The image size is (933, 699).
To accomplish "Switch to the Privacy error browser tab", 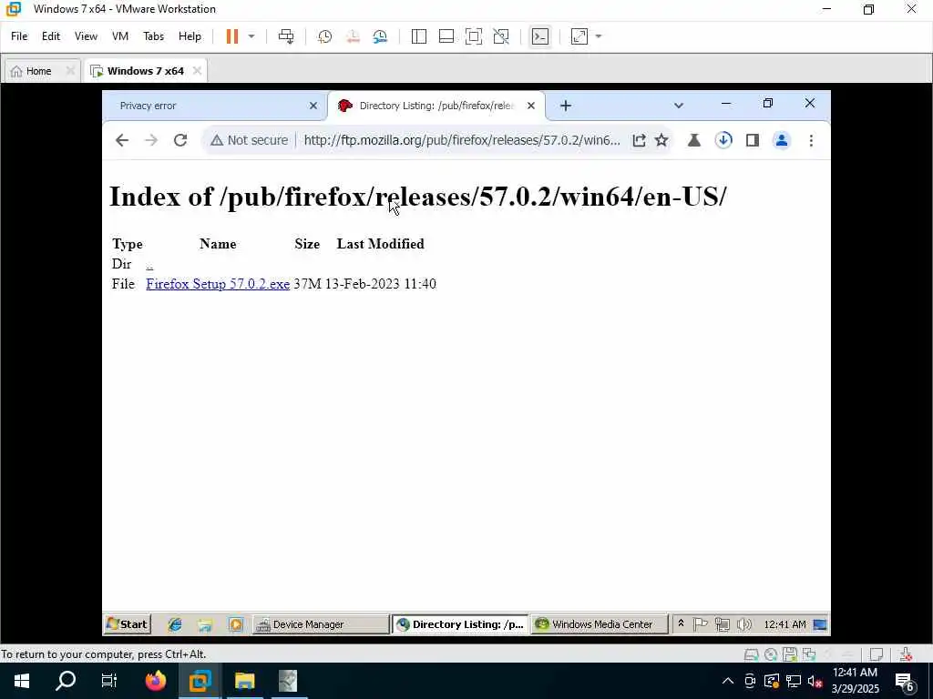I will (209, 106).
